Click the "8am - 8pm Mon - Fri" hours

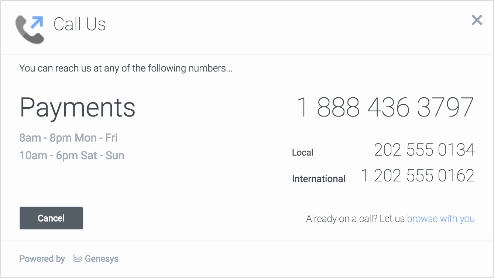click(x=68, y=138)
